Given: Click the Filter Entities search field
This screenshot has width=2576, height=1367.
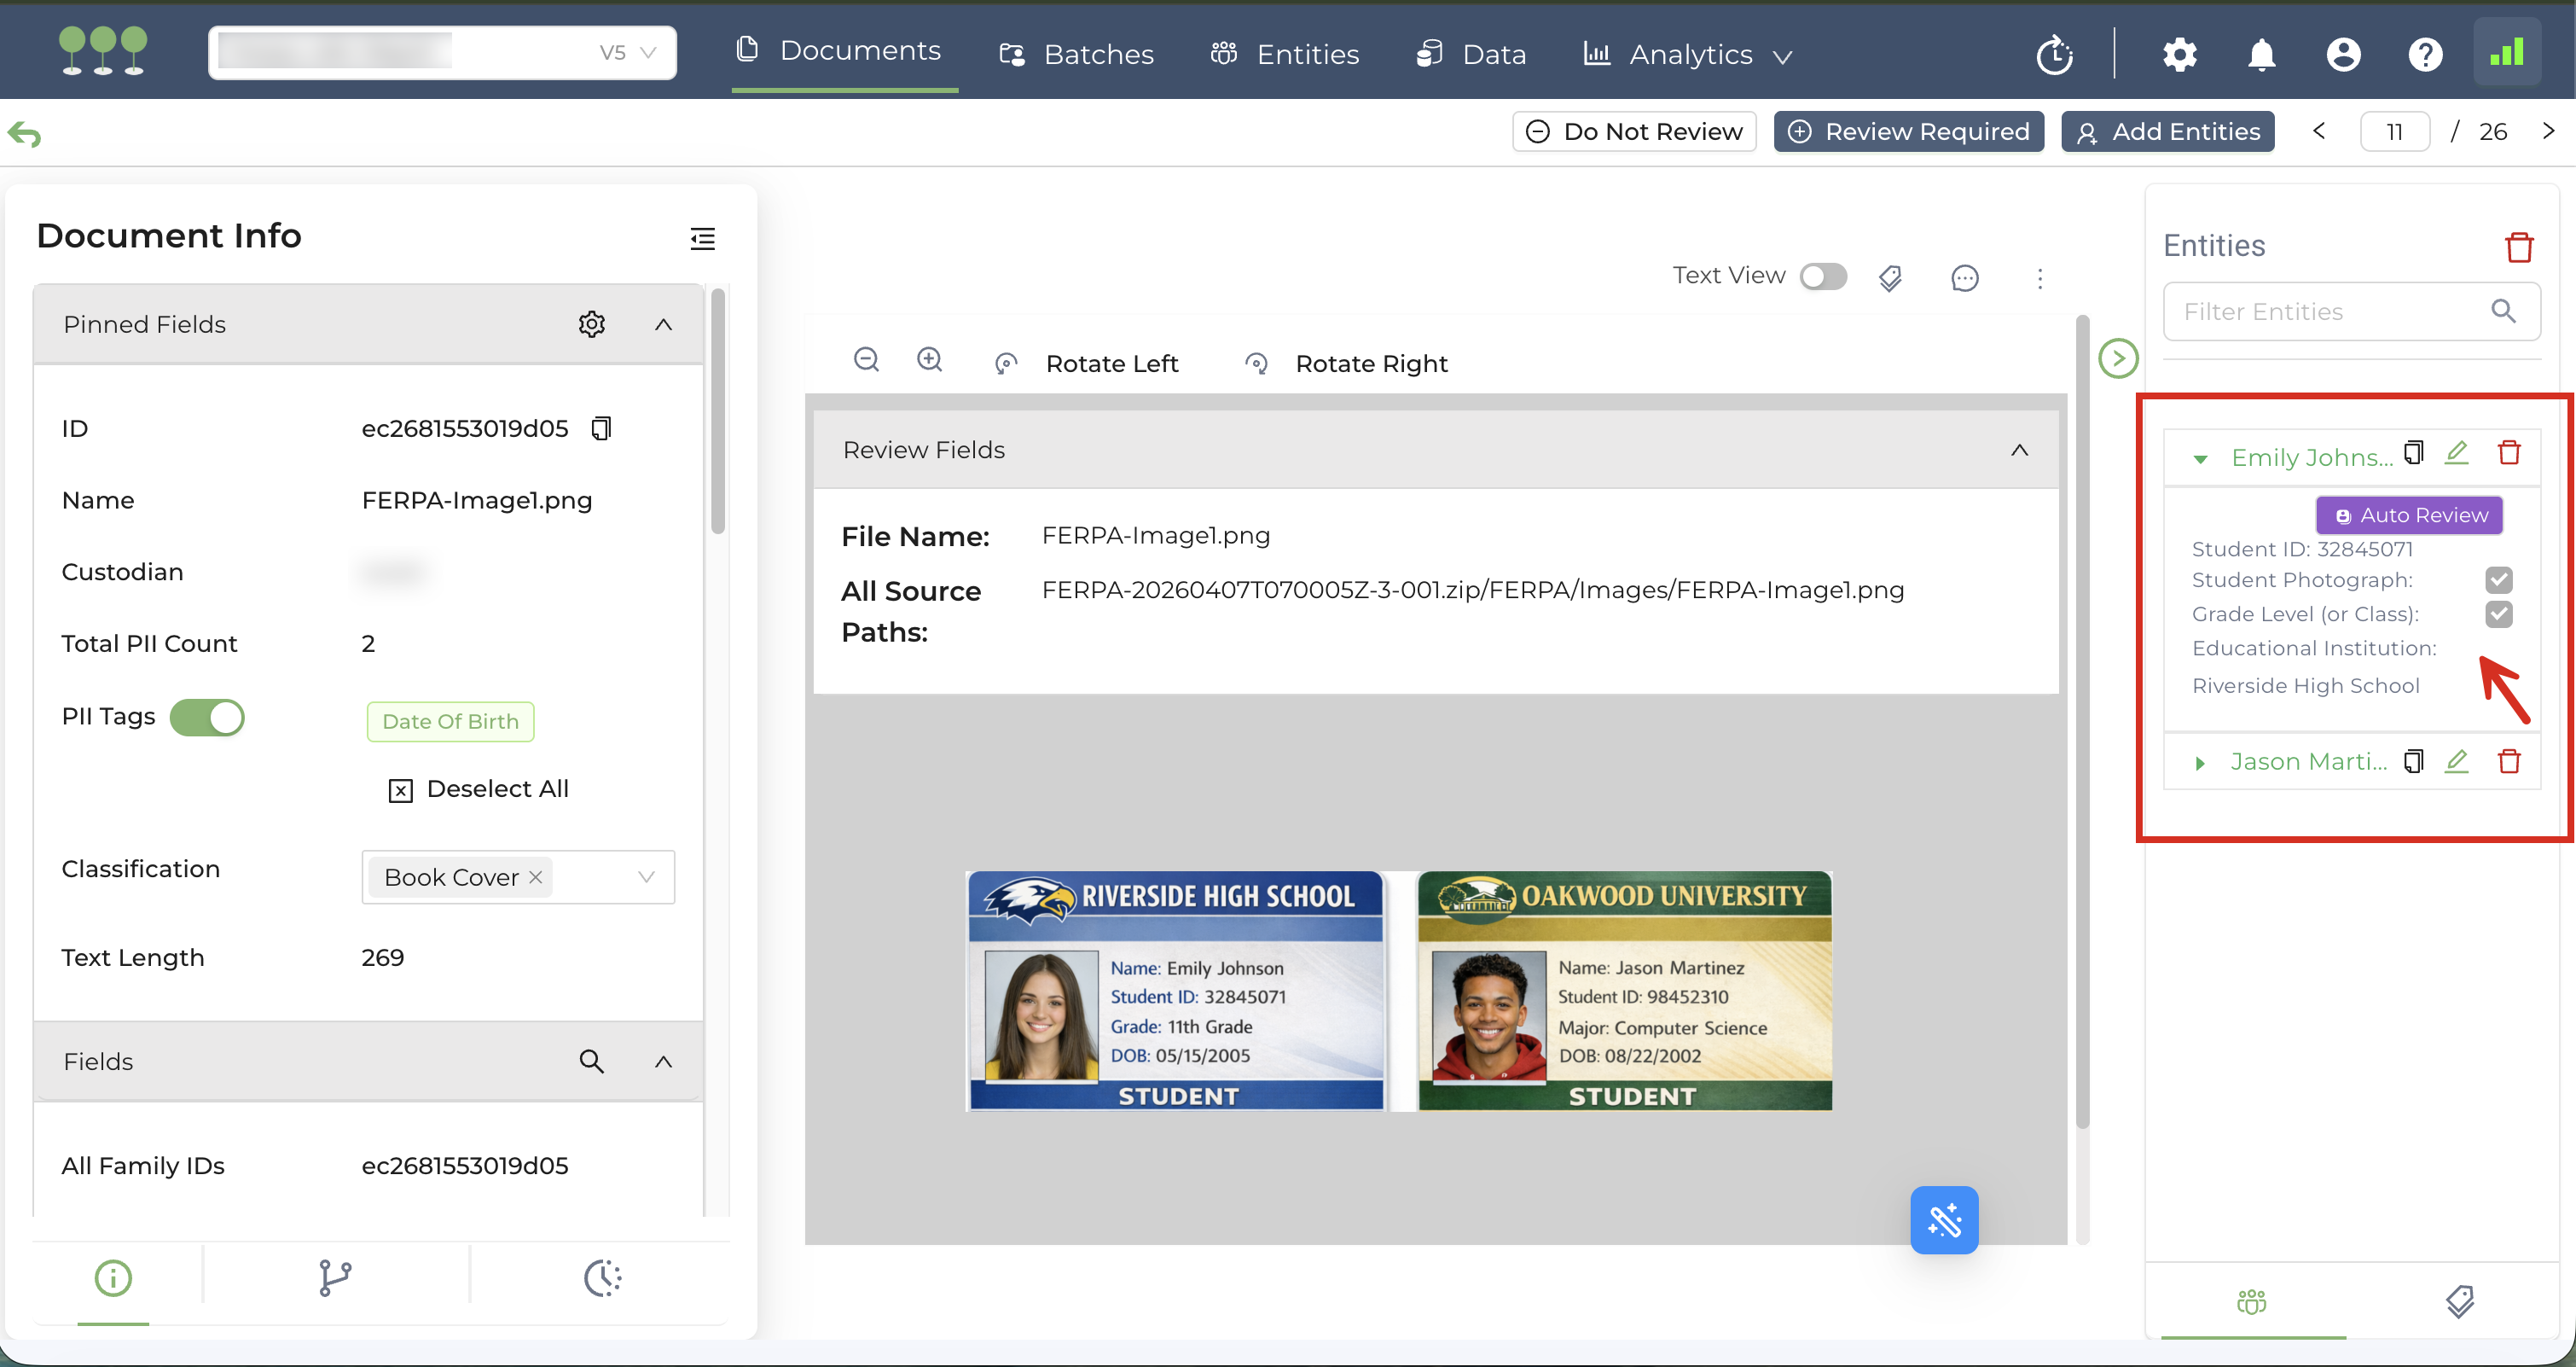Looking at the screenshot, I should point(2330,311).
